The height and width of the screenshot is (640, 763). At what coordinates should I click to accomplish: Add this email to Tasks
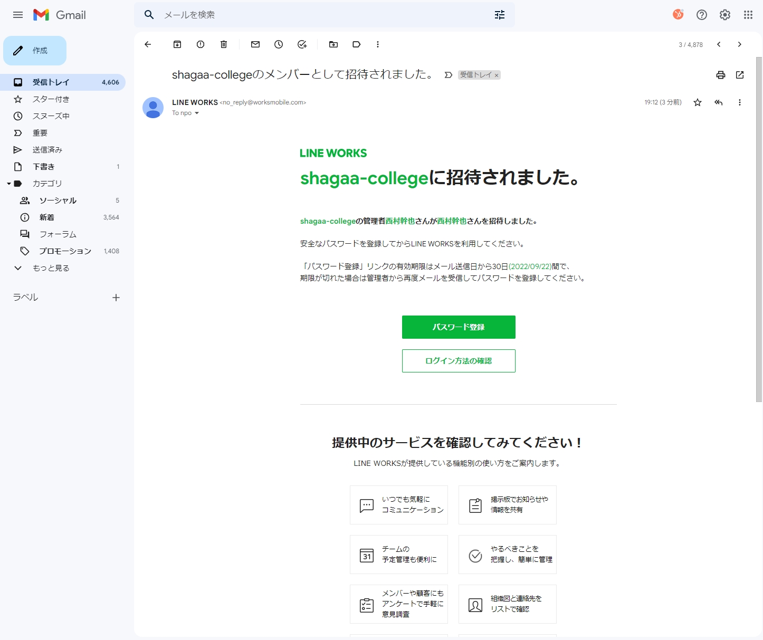pos(302,44)
